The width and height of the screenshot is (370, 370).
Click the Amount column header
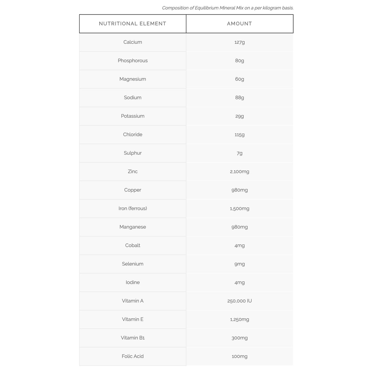tap(240, 24)
